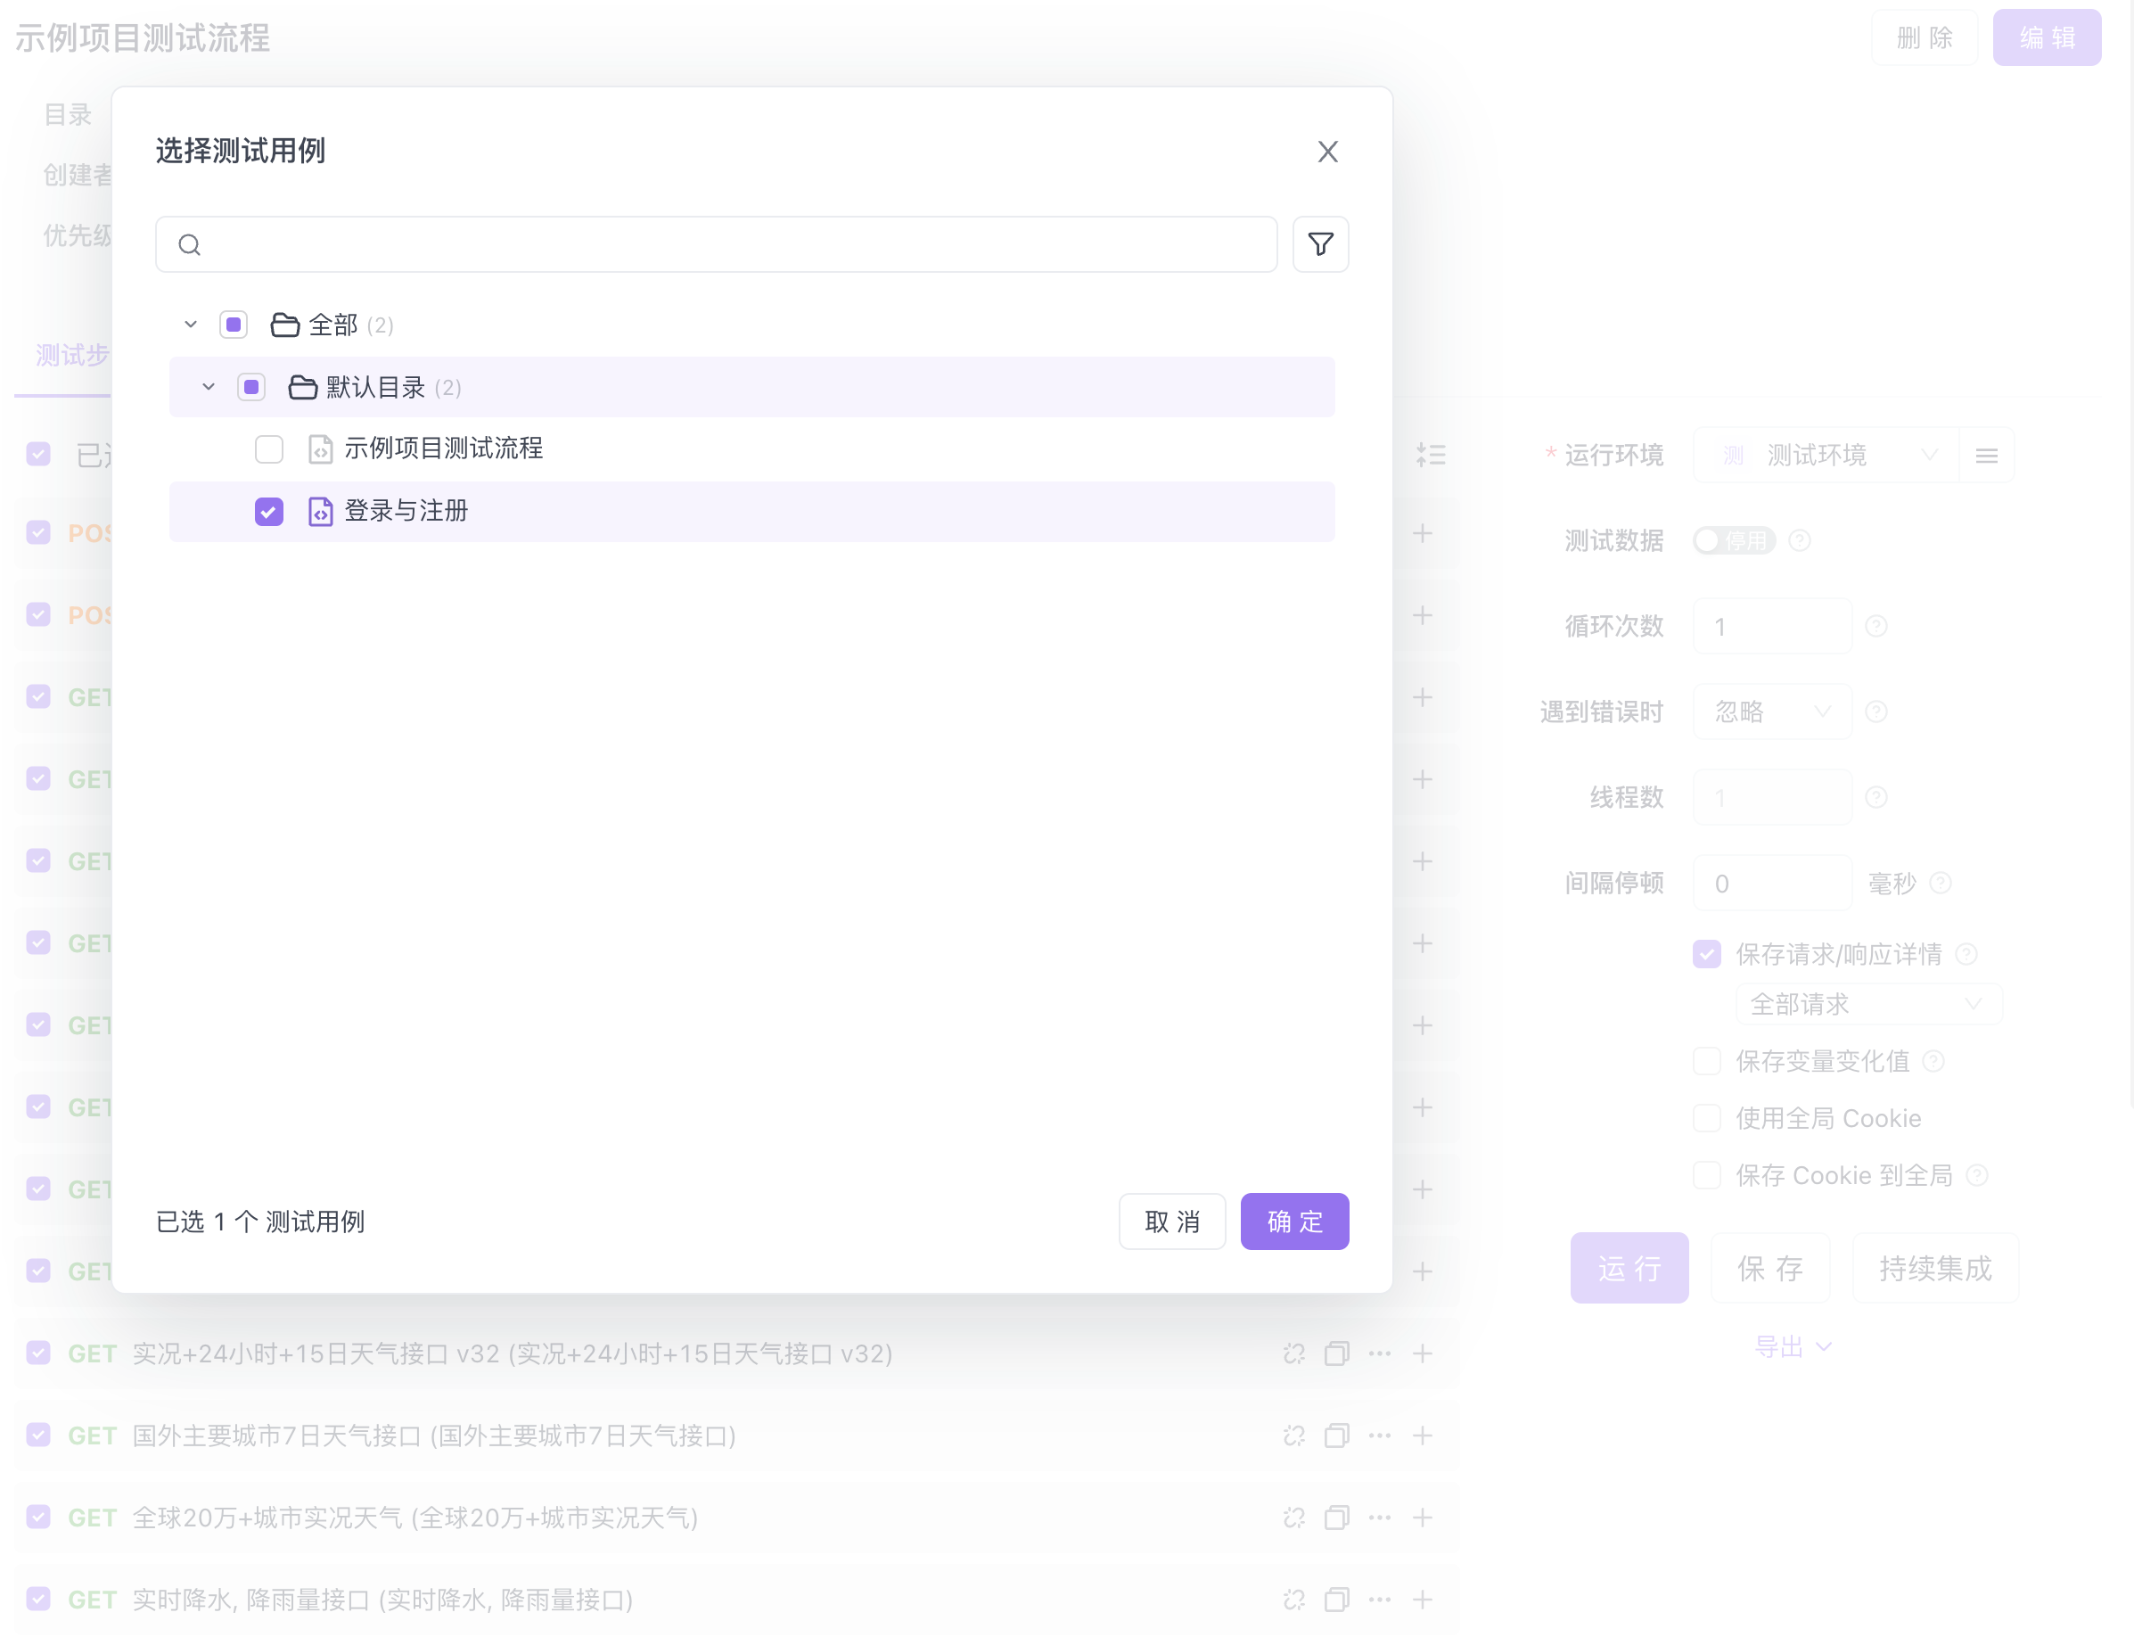Click the 默认目录 folder icon
This screenshot has height=1637, width=2134.
(303, 388)
